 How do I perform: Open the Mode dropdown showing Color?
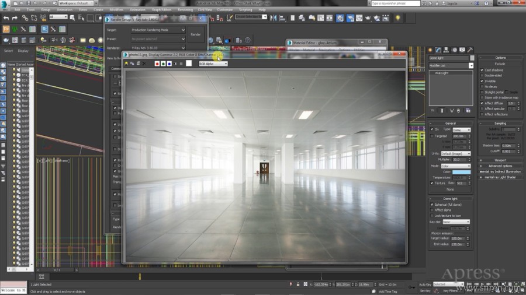pos(455,166)
